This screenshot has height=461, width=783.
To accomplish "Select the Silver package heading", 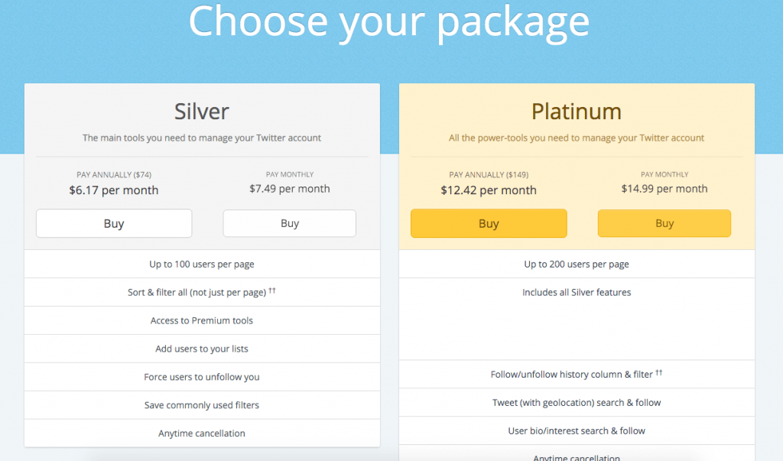I will click(202, 112).
